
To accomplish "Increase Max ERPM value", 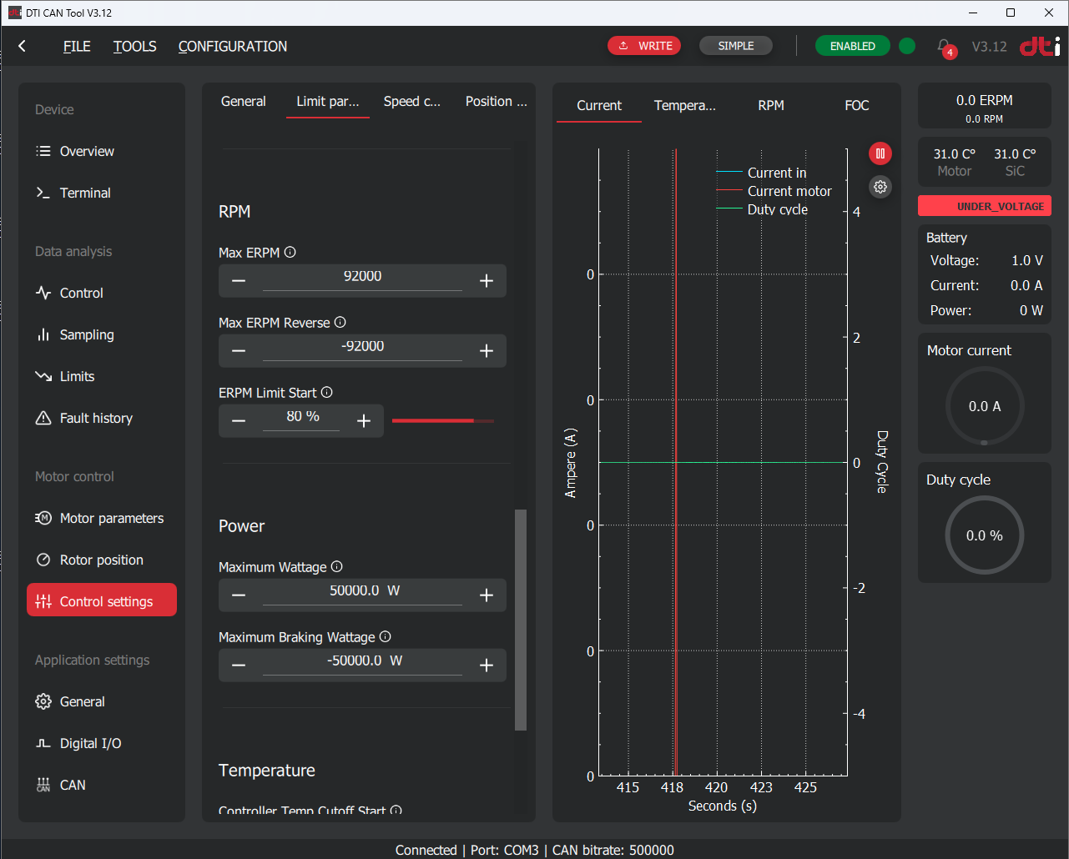I will pyautogui.click(x=487, y=281).
